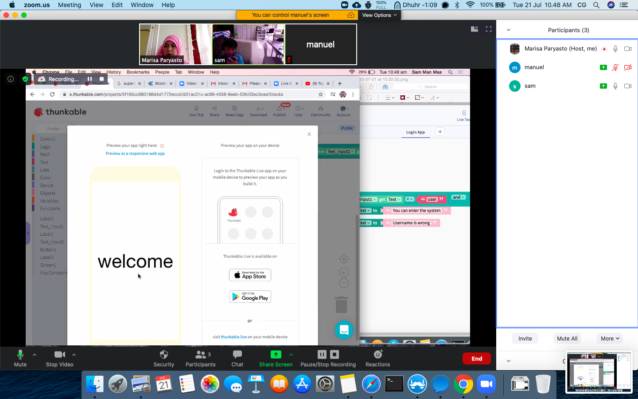
Task: Enter Zoom fullscreen mode icon
Action: tap(489, 29)
